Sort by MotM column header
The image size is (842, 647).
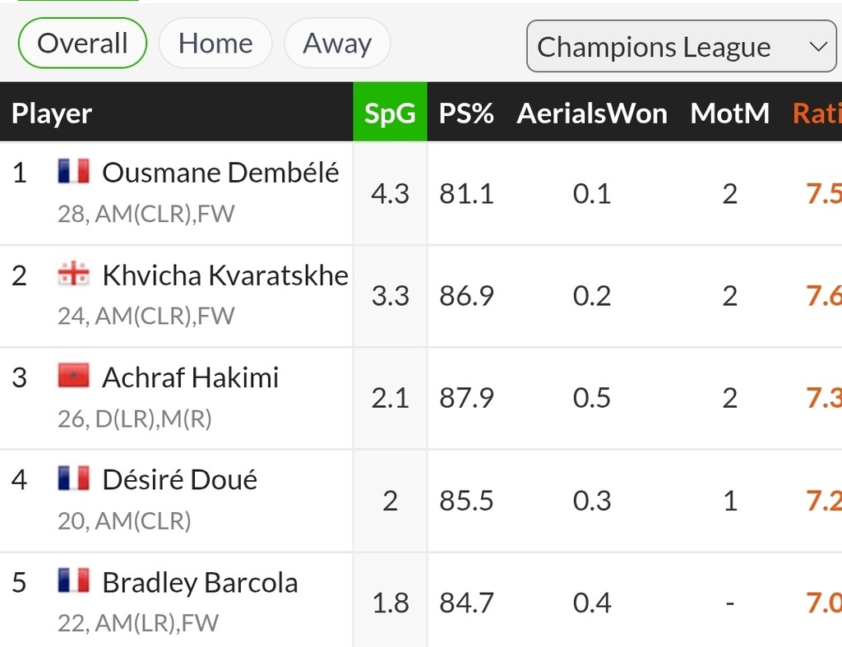pyautogui.click(x=730, y=113)
